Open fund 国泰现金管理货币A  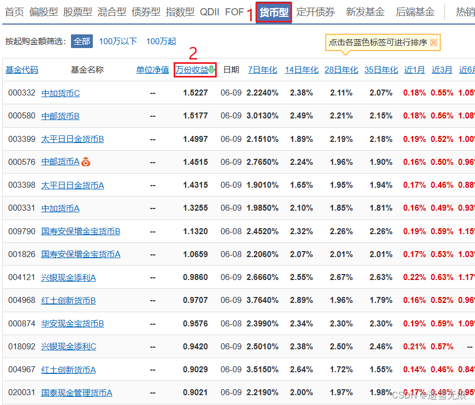(76, 392)
